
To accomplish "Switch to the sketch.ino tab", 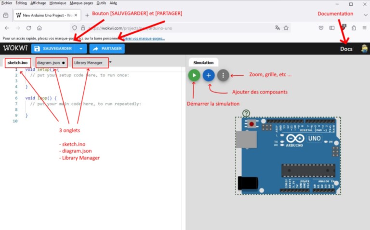I will tap(18, 63).
